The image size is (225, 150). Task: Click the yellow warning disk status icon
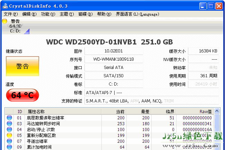click(x=4, y=21)
